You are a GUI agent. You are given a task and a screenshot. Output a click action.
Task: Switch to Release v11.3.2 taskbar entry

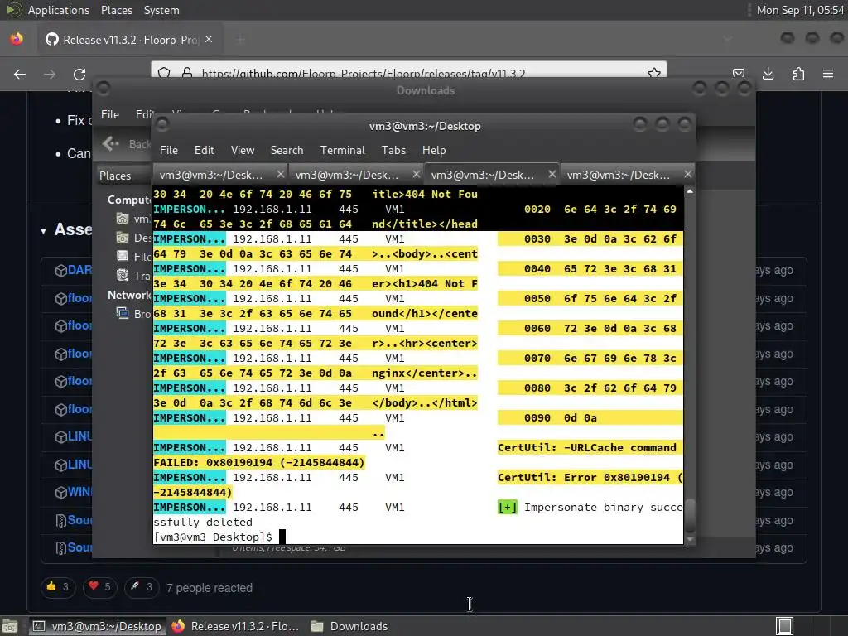click(235, 626)
